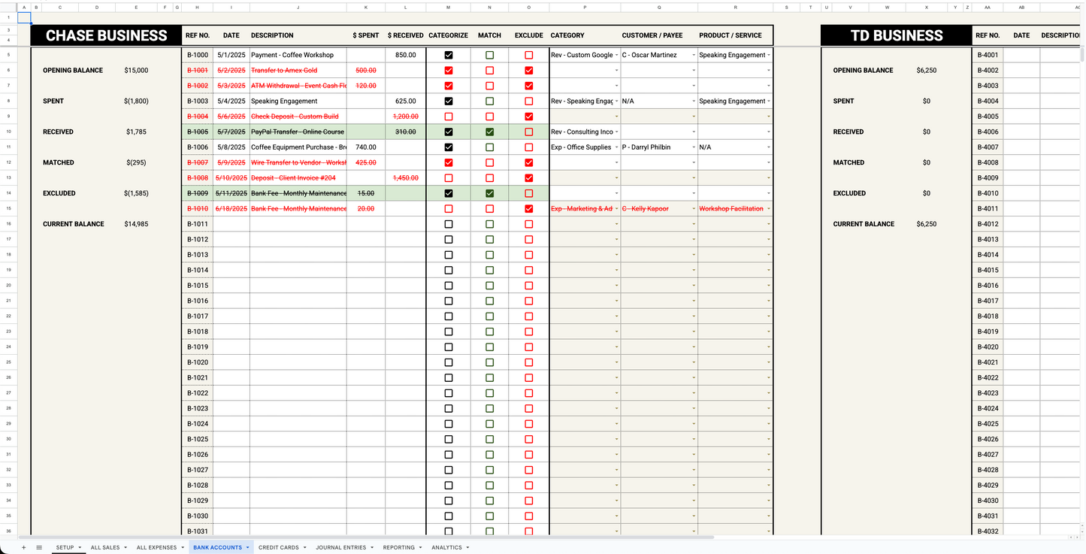
Task: Open the ANALYTICS sheet
Action: tap(445, 547)
